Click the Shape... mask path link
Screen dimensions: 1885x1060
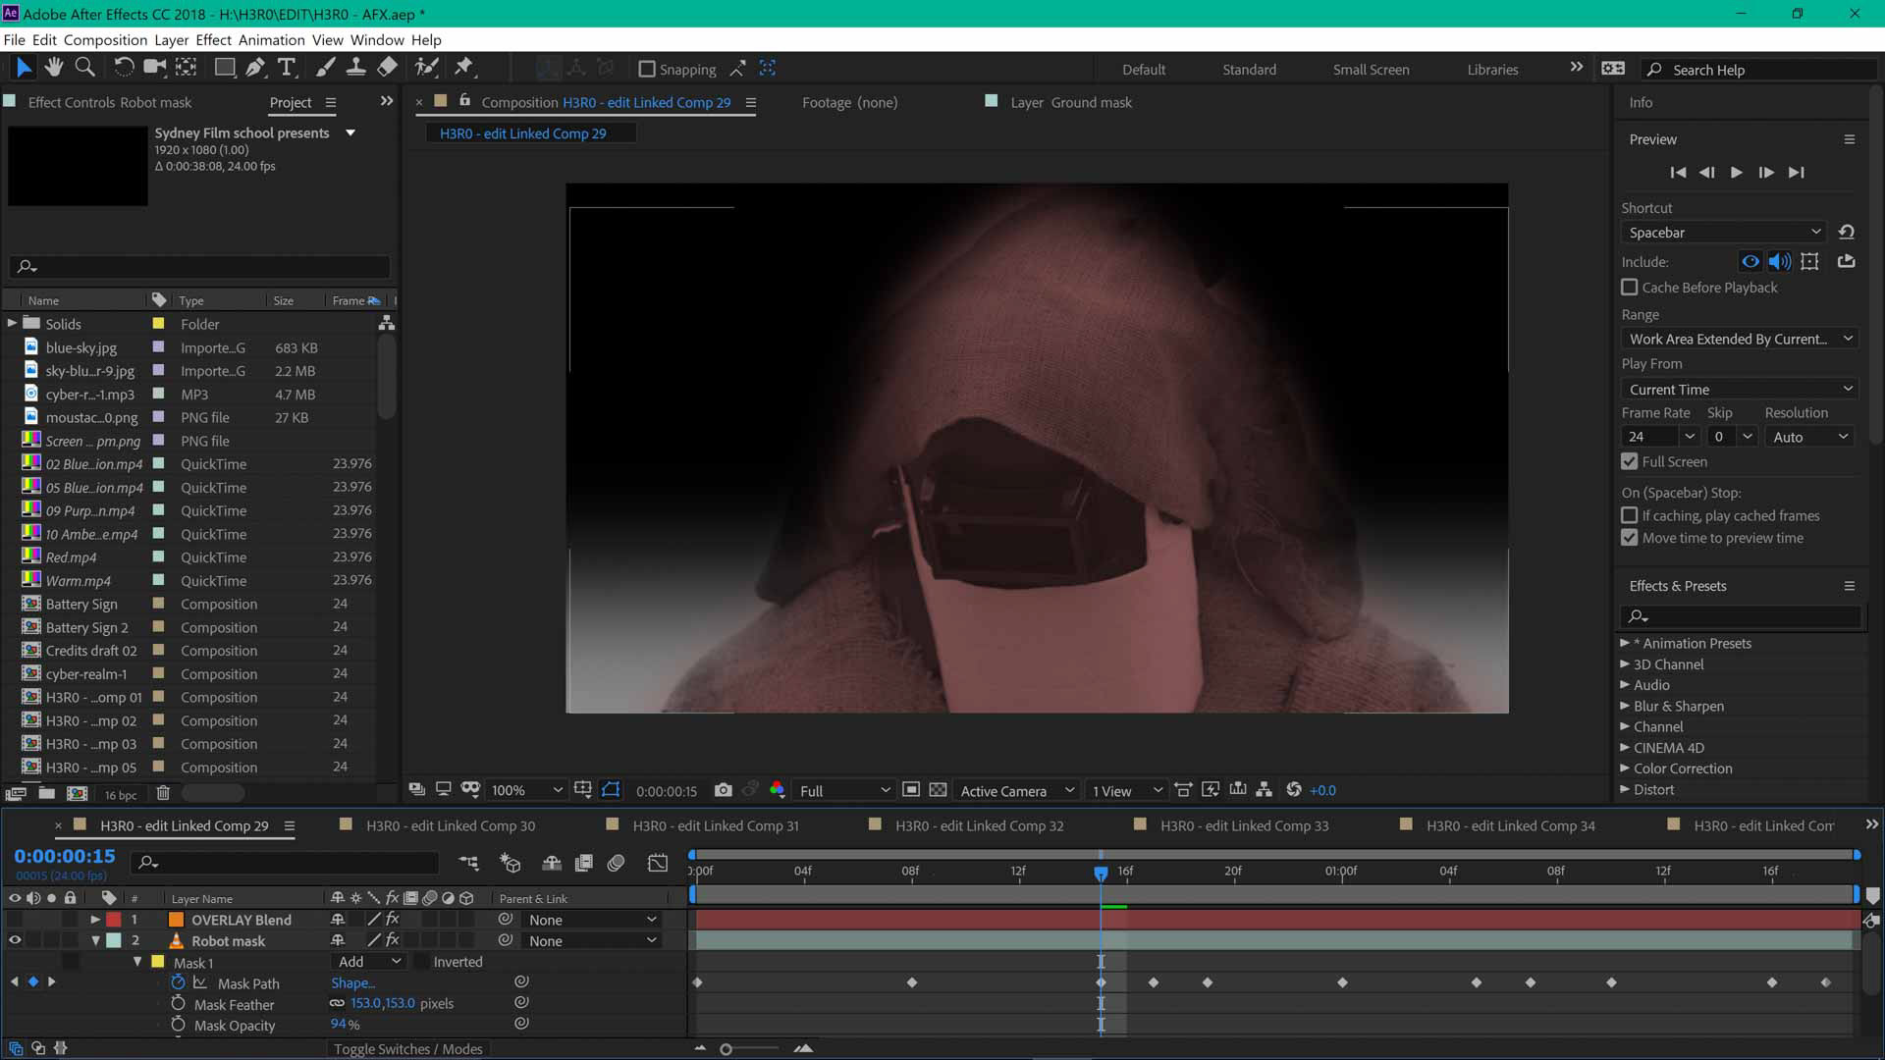(352, 982)
